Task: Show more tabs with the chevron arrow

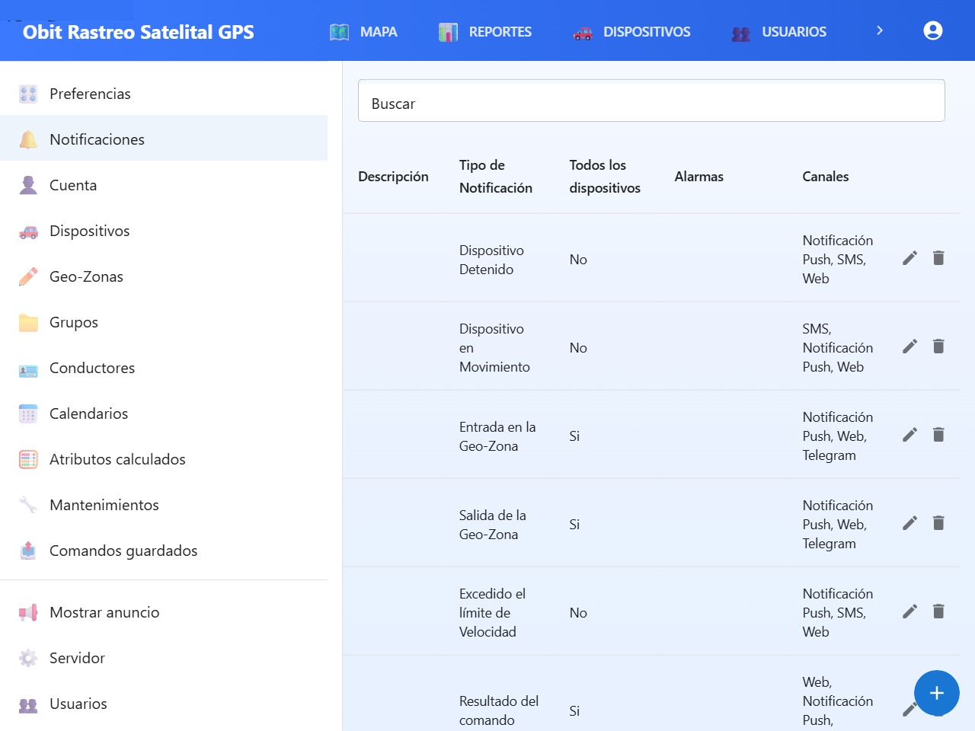Action: click(x=880, y=30)
